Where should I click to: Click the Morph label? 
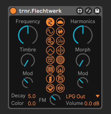[x=83, y=50]
